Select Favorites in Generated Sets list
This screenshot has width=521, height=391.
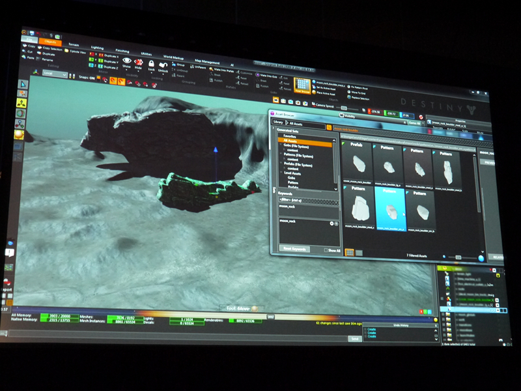click(290, 136)
